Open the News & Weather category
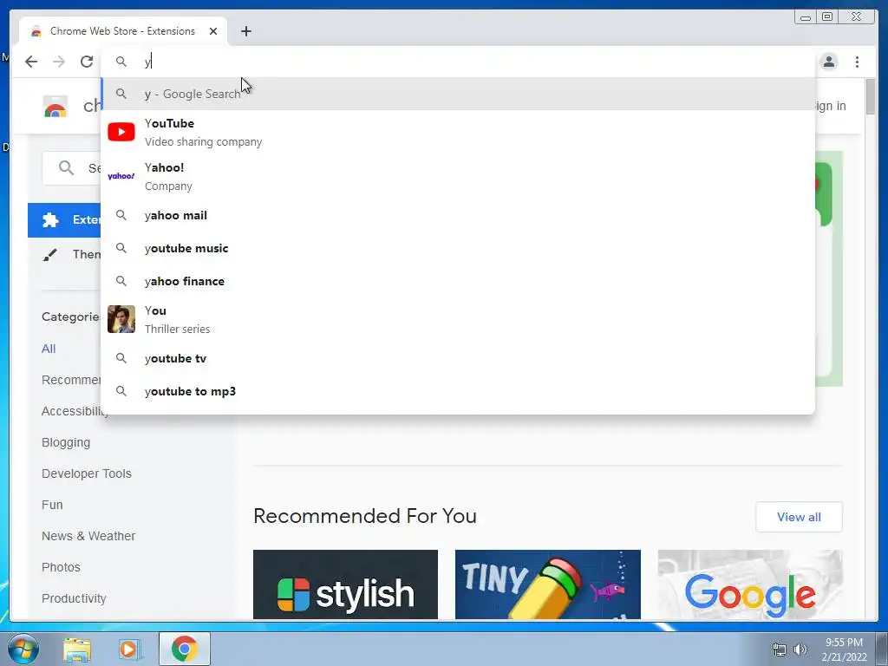Viewport: 888px width, 666px height. 88,536
